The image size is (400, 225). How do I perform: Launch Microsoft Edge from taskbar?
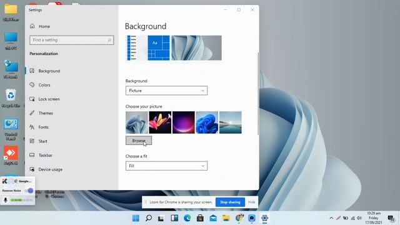187,218
